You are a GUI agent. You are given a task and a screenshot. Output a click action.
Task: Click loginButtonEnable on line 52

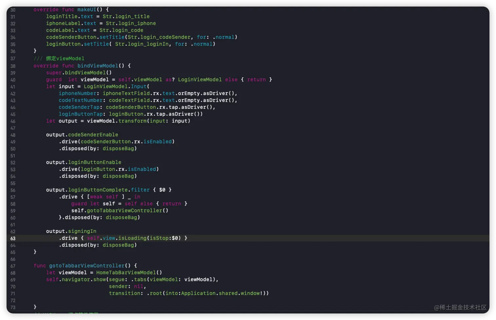click(95, 162)
